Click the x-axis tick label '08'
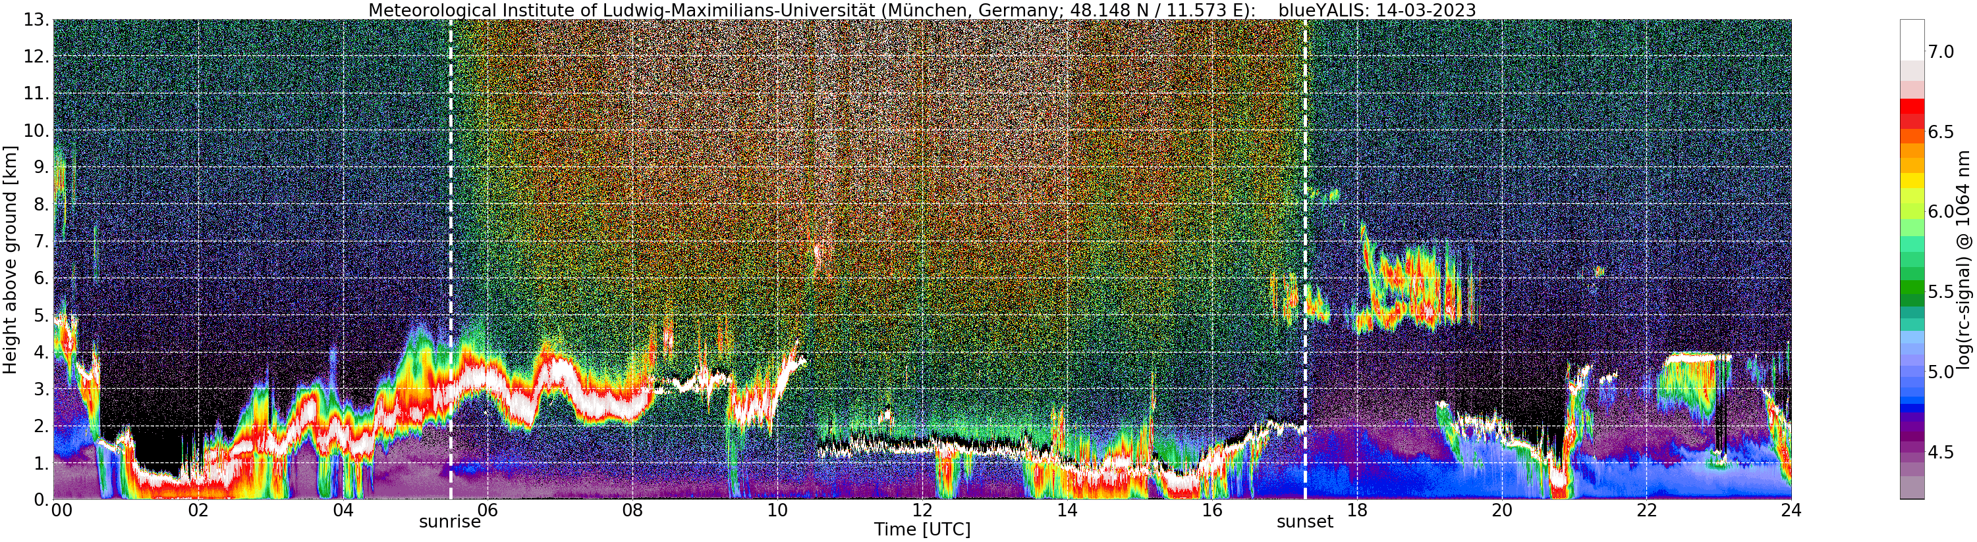The image size is (1977, 542). pyautogui.click(x=632, y=511)
